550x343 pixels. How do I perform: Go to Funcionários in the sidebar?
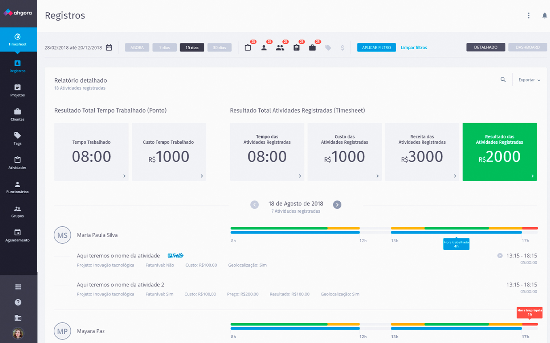pos(18,187)
